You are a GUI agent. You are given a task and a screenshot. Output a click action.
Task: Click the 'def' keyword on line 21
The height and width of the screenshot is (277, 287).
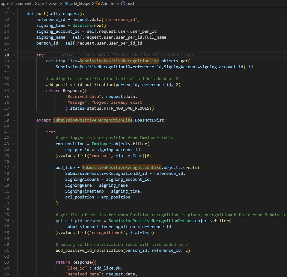tap(30, 13)
